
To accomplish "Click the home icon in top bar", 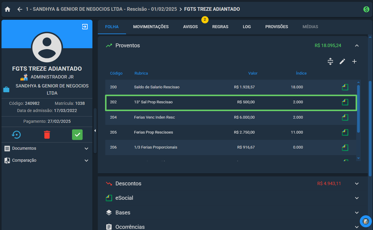I will pyautogui.click(x=8, y=9).
